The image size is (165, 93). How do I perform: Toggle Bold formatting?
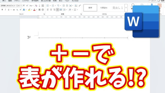[x=2, y=10]
